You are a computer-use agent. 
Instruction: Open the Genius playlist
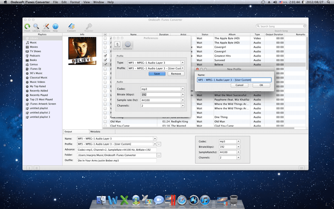coord(33,64)
